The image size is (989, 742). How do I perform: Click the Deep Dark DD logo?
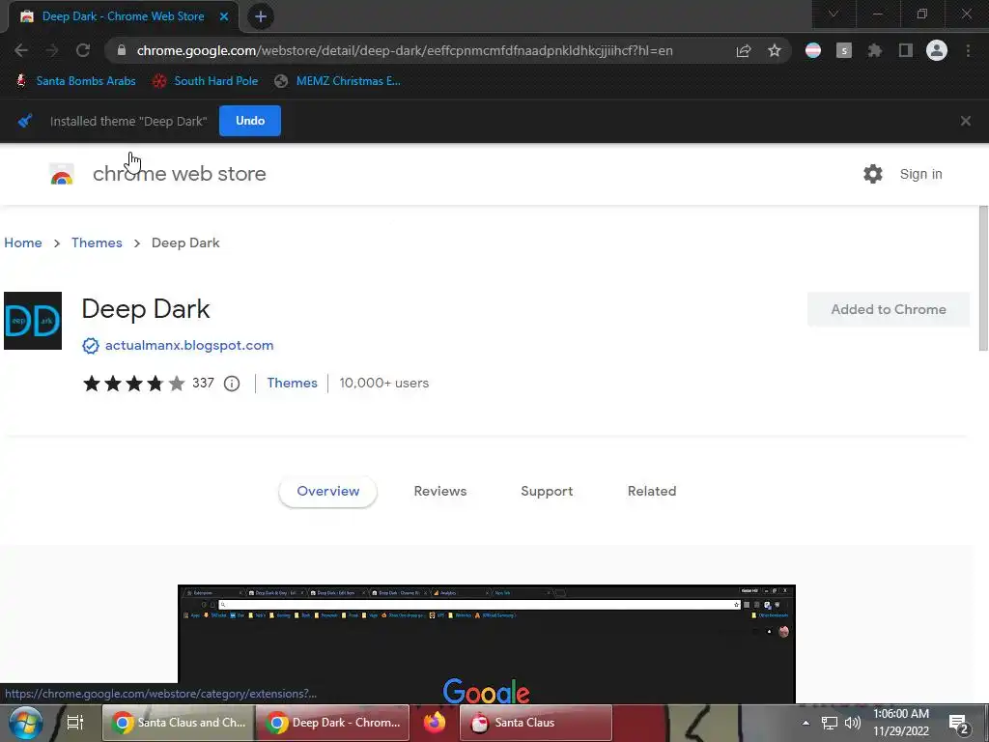33,321
